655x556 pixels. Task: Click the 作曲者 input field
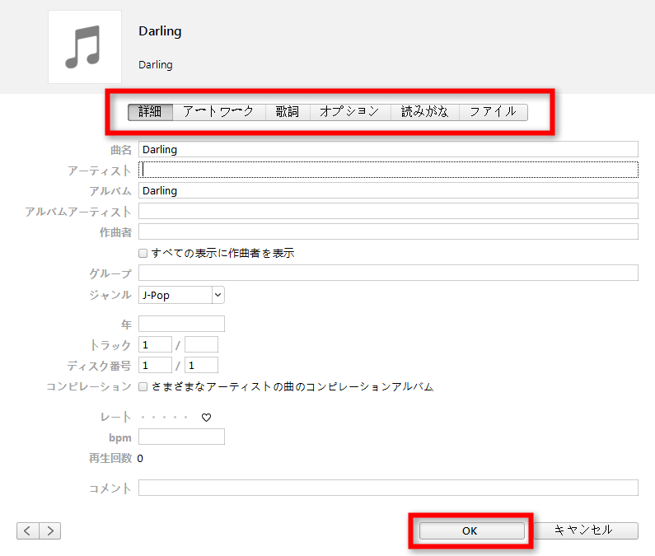(x=388, y=231)
